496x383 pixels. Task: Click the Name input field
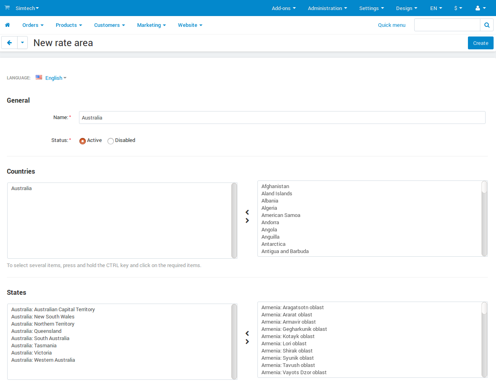pyautogui.click(x=282, y=118)
